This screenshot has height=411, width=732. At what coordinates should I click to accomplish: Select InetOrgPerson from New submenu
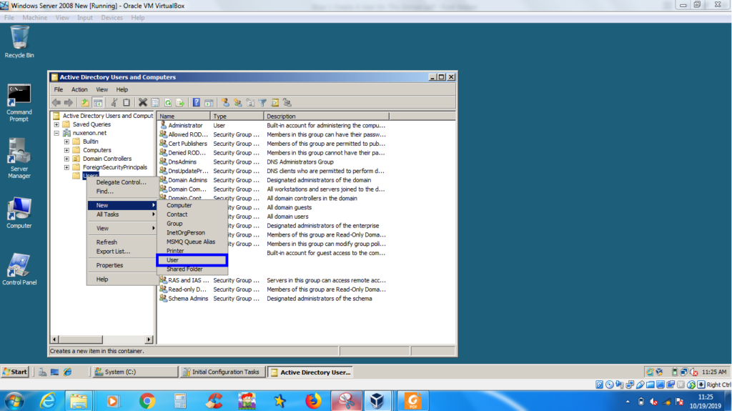[x=192, y=232]
